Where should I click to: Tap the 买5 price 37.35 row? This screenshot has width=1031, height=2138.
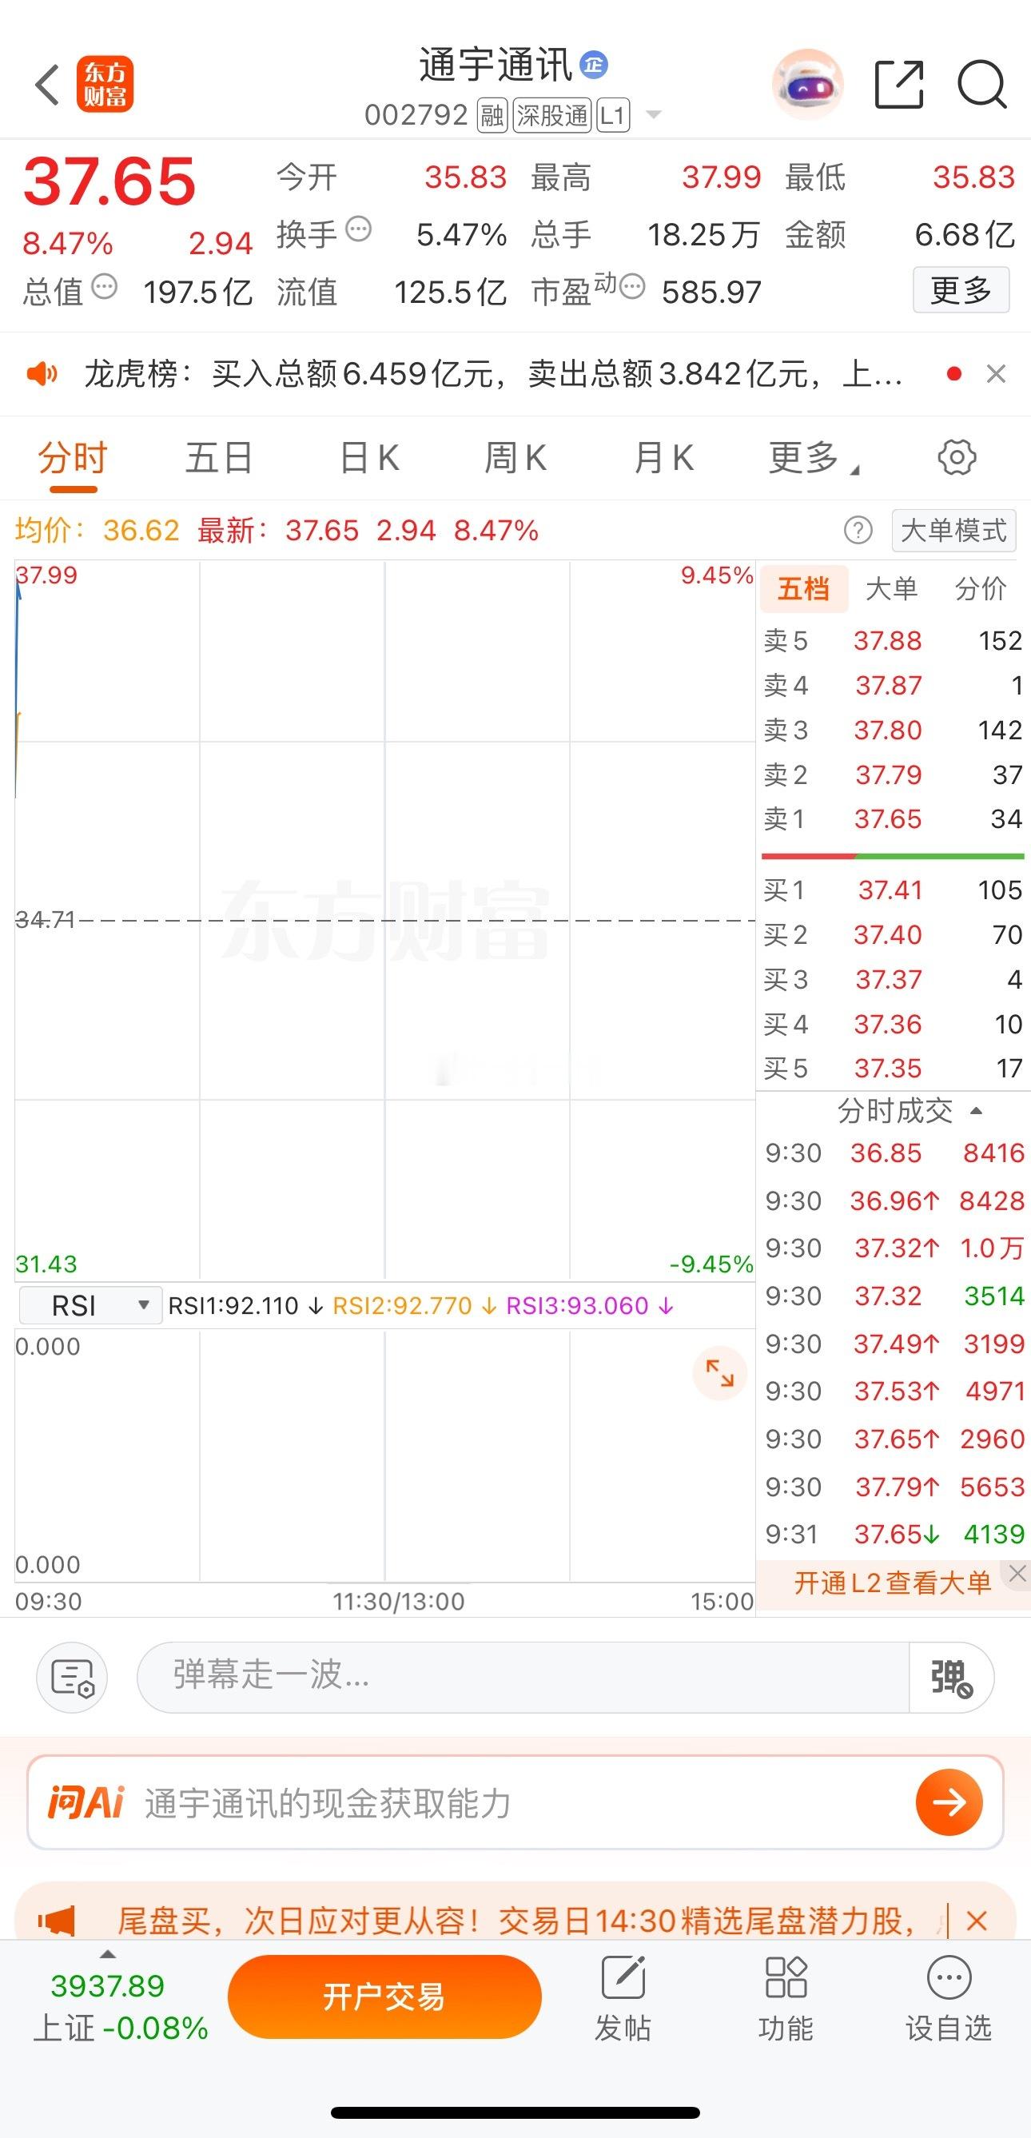[894, 1068]
